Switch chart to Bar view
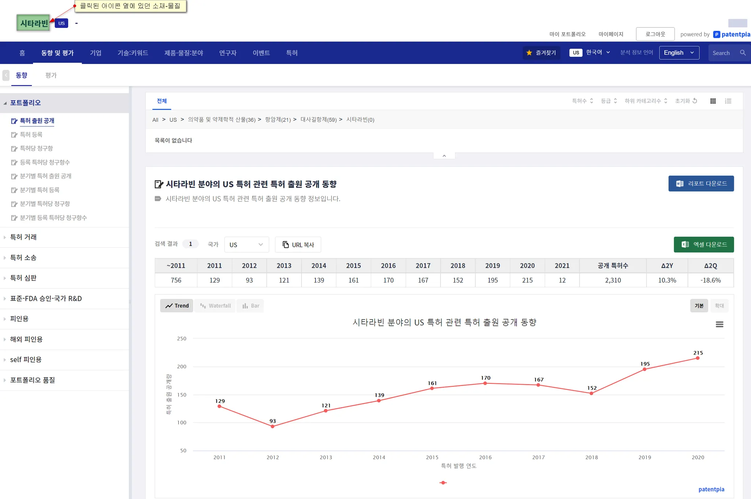This screenshot has height=499, width=751. [x=251, y=306]
